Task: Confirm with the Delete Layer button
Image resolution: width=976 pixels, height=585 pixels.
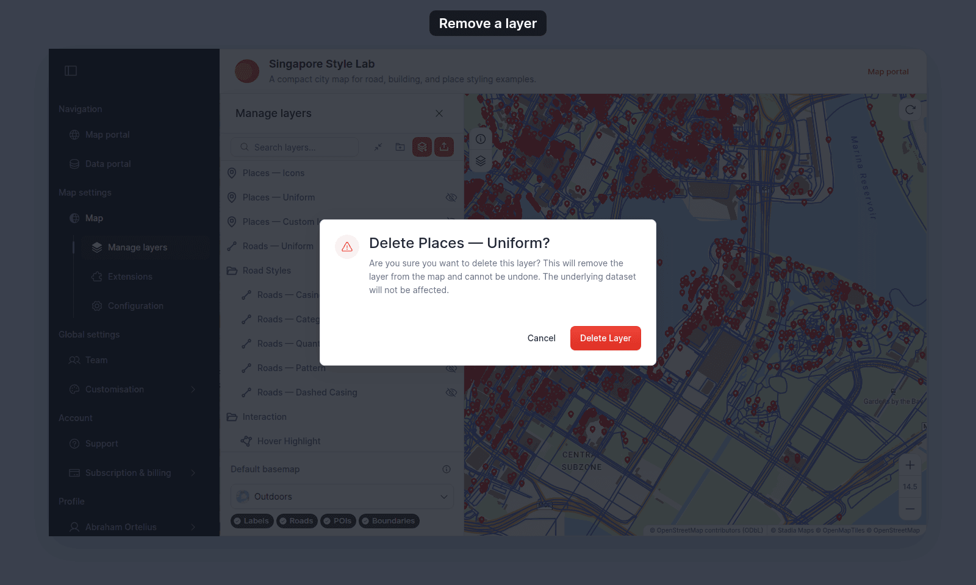Action: (x=605, y=338)
